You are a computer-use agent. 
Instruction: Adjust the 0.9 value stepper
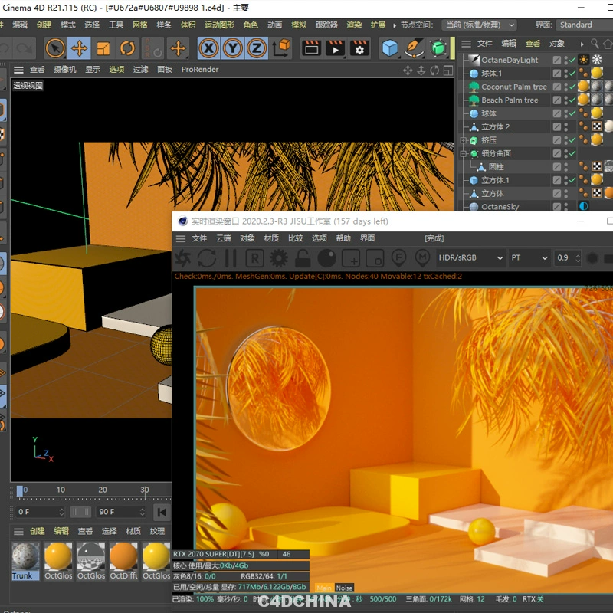tap(578, 258)
